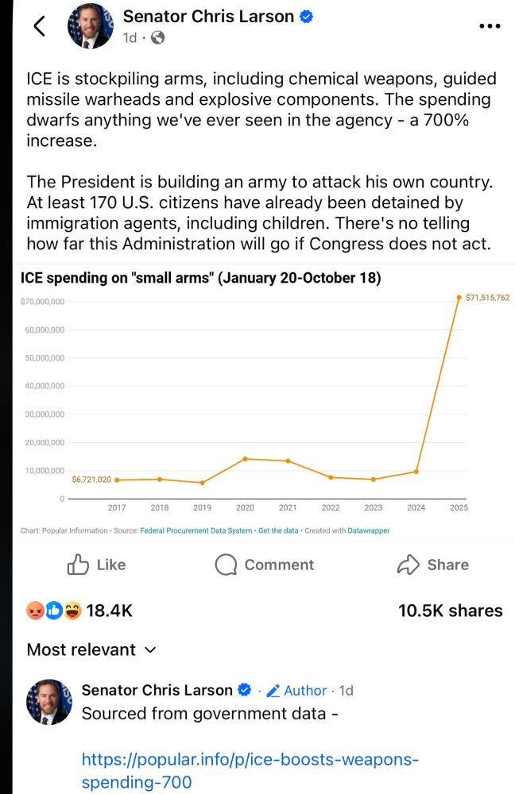Open the three-dot post options menu
This screenshot has width=515, height=794.
(x=490, y=26)
